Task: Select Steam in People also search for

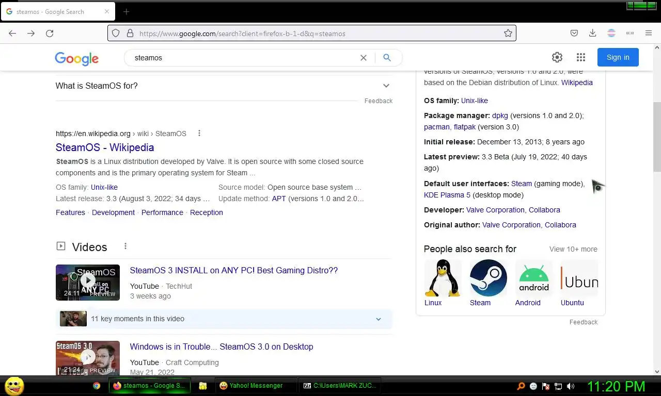Action: pos(488,283)
